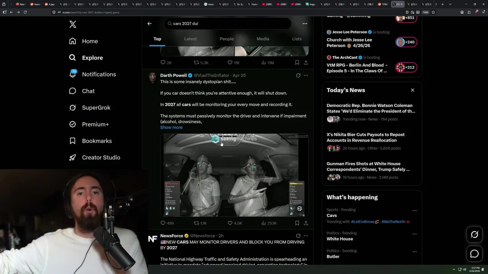Viewport: 488px width, 274px height.
Task: Open Notifications with 19 badge
Action: [x=93, y=74]
